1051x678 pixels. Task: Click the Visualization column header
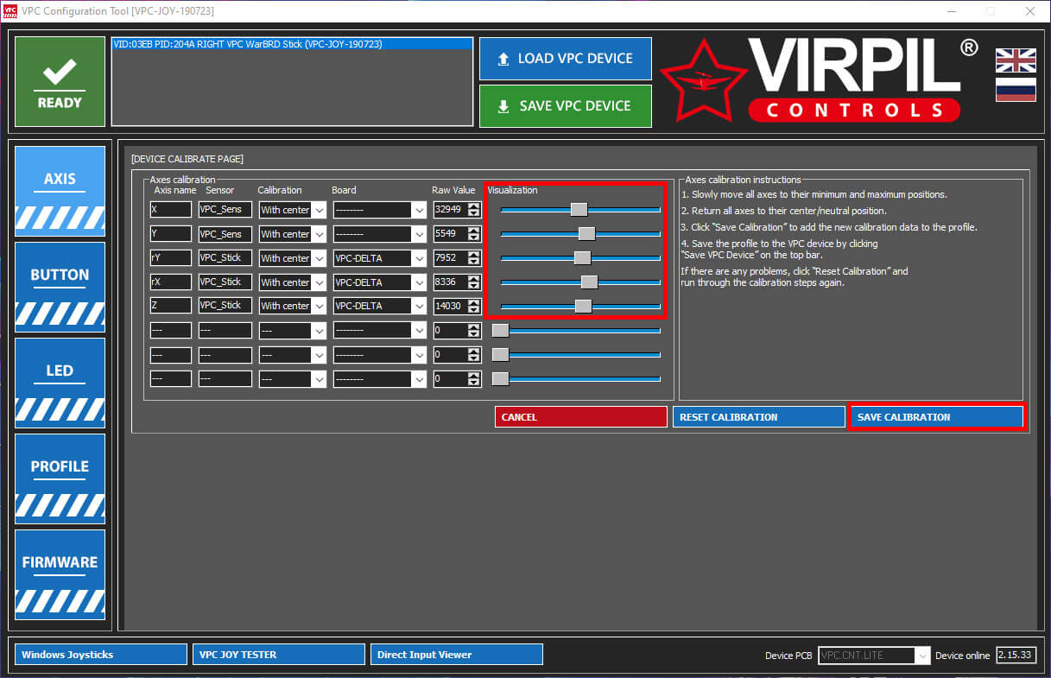(x=512, y=190)
